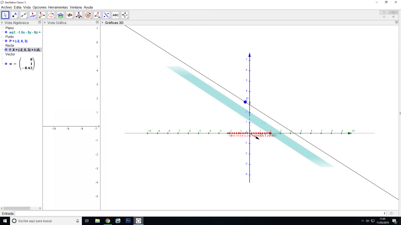Image resolution: width=401 pixels, height=225 pixels.
Task: Select the Polygon tool
Action: coord(42,15)
